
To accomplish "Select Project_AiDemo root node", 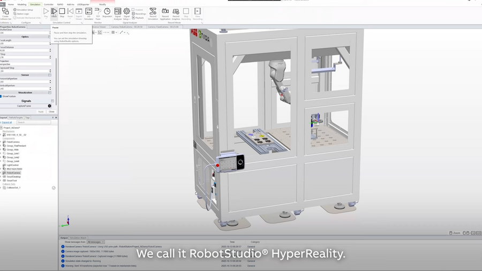I will tap(12, 127).
